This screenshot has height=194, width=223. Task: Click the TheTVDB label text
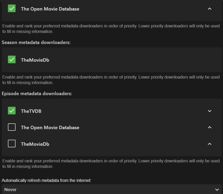pos(31,111)
